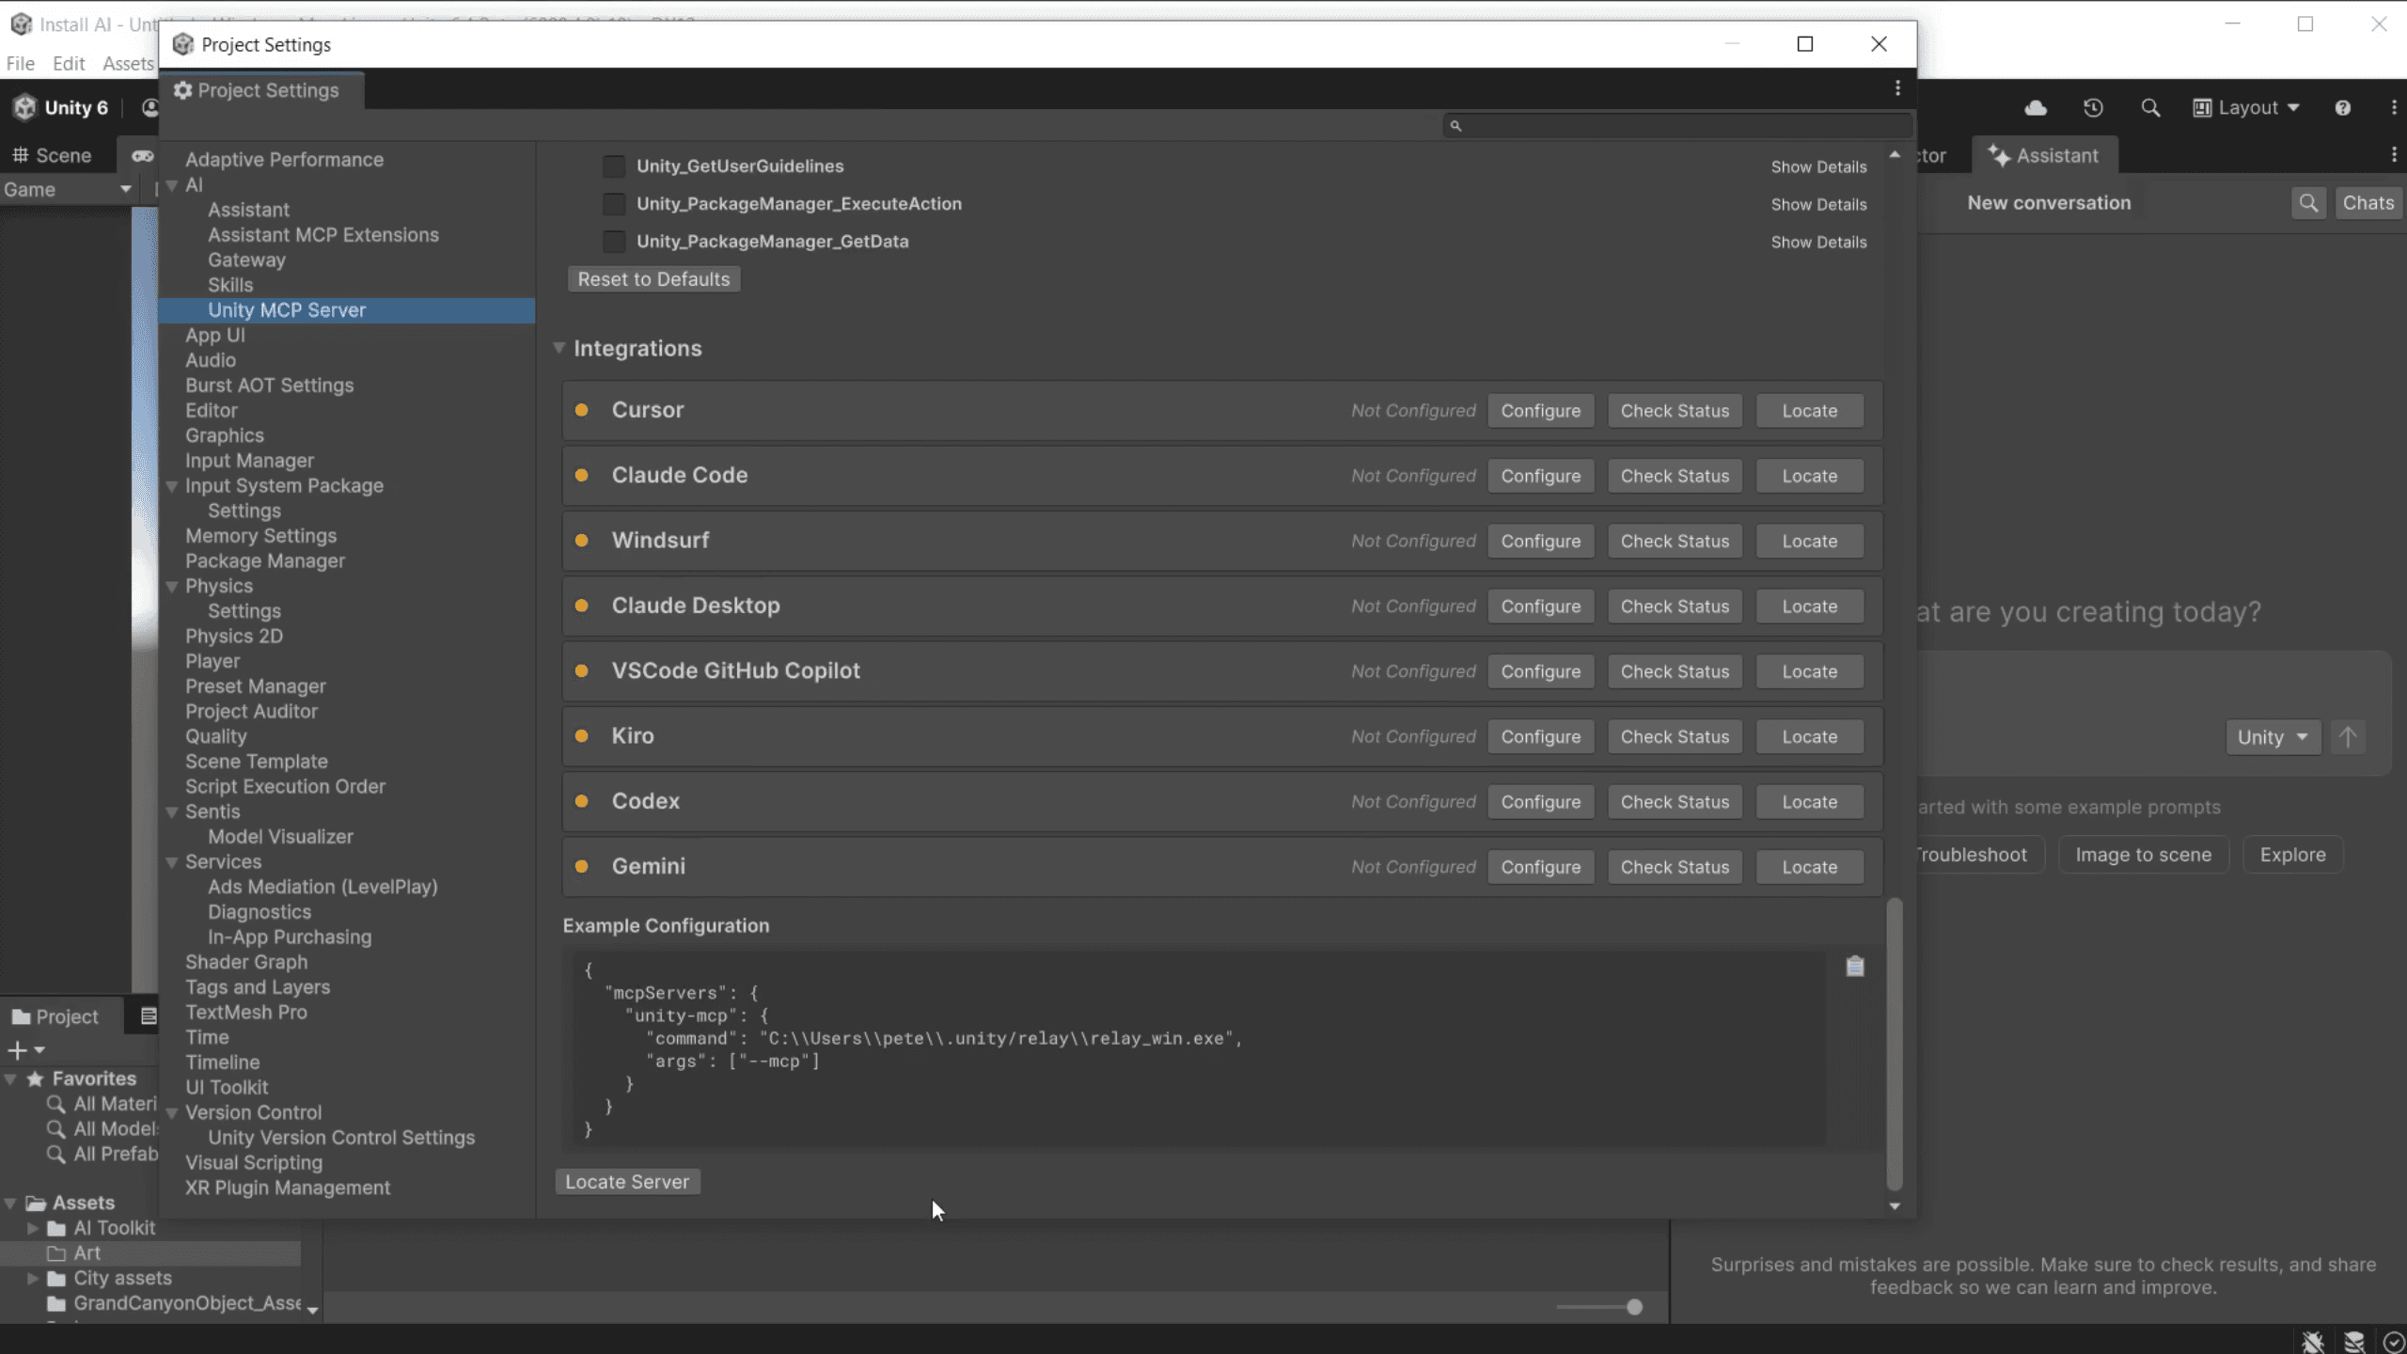Click the Locate Server button
This screenshot has width=2407, height=1354.
tap(627, 1182)
